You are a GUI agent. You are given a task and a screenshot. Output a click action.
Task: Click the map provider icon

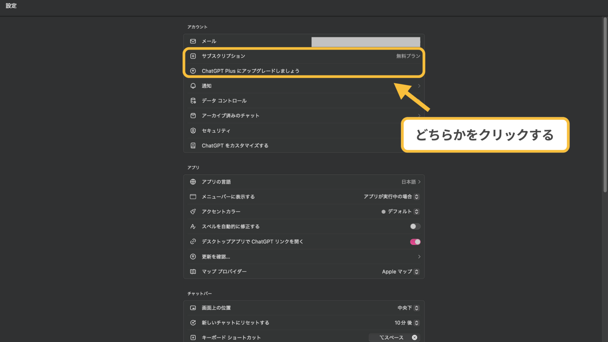click(x=193, y=271)
